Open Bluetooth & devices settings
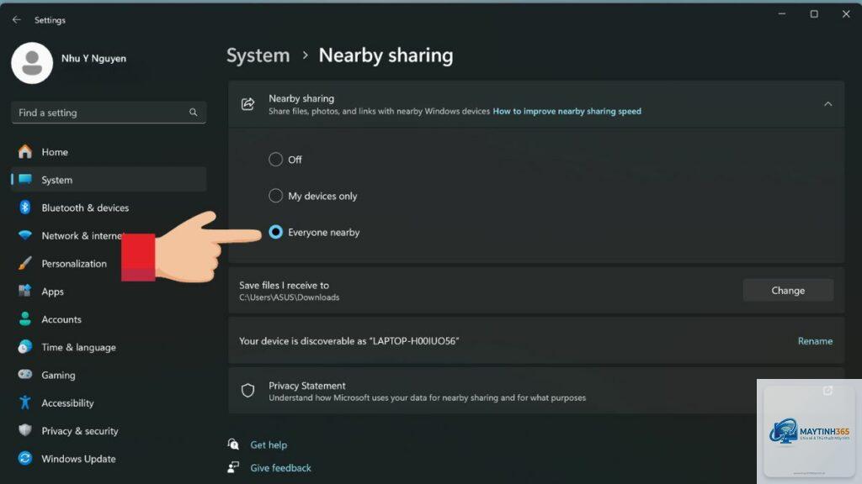The height and width of the screenshot is (484, 862). point(109,208)
